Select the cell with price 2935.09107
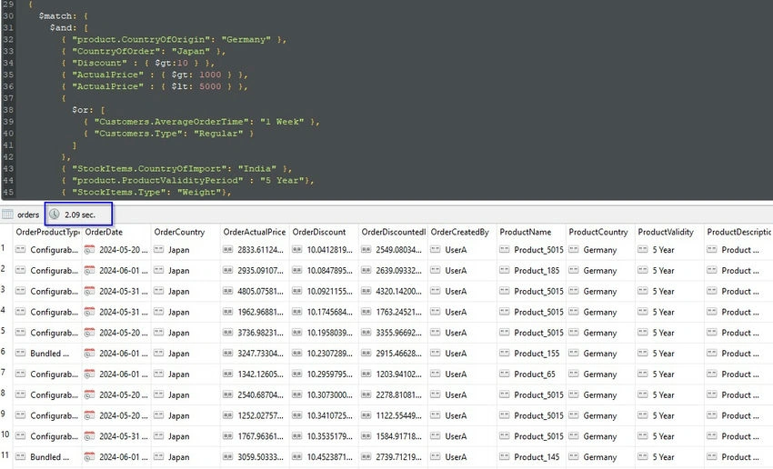 255,271
